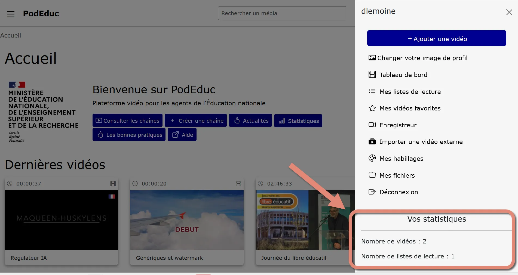Screen dimensions: 518x275
Task: Click the 02:46:33 duration text
Action: click(279, 184)
